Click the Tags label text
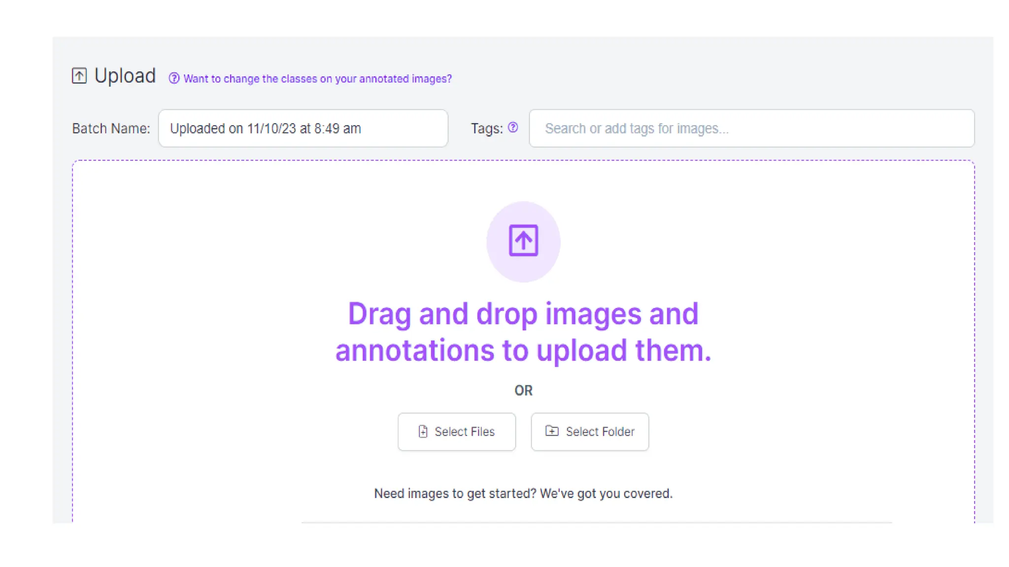The height and width of the screenshot is (567, 1009). 486,128
